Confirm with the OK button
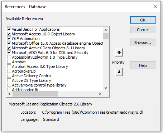The height and width of the screenshot is (133, 163). click(x=143, y=20)
